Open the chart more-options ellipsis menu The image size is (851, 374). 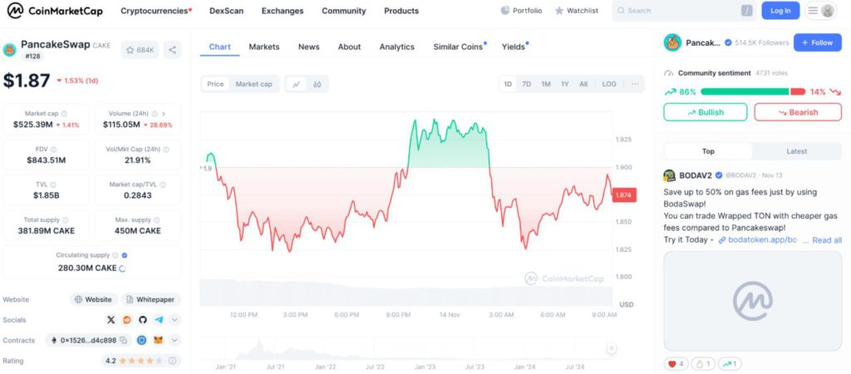(635, 84)
